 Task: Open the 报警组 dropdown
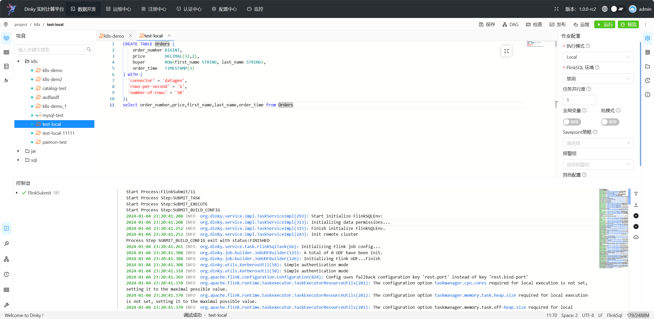click(598, 164)
